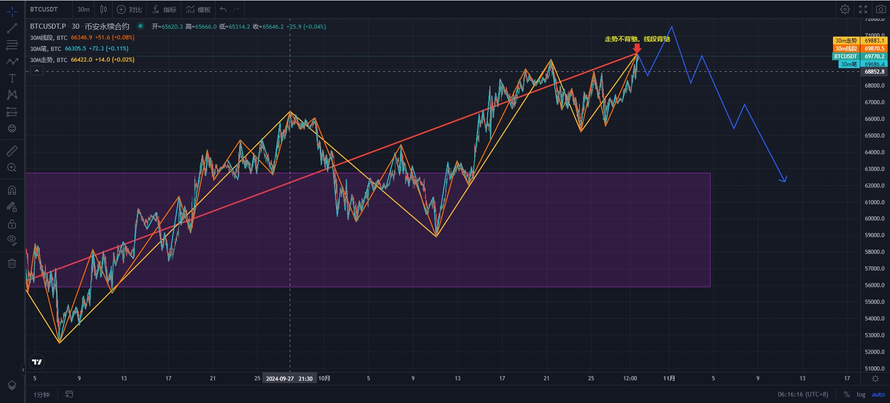Toggle percent scale mode
Image resolution: width=890 pixels, height=403 pixels.
[847, 395]
